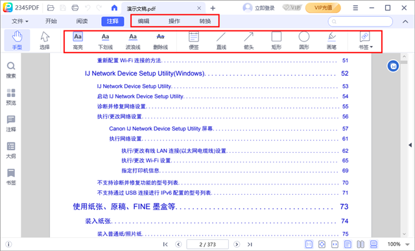Click the VIP recharge button (VIP充值)
This screenshot has height=251, width=415.
click(x=323, y=8)
